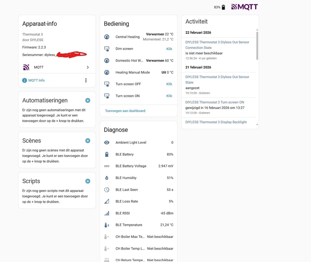The width and height of the screenshot is (311, 262).
Task: Click the Ambient Light Level eye icon
Action: [x=107, y=142]
